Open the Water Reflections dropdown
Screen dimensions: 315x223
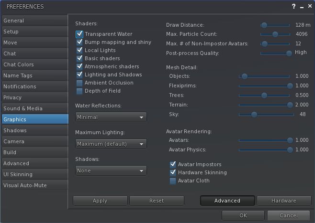click(x=111, y=117)
